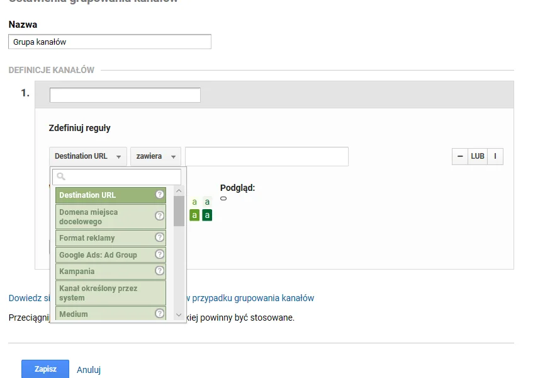Open help icon for Kampania option
This screenshot has height=378, width=545.
click(160, 271)
